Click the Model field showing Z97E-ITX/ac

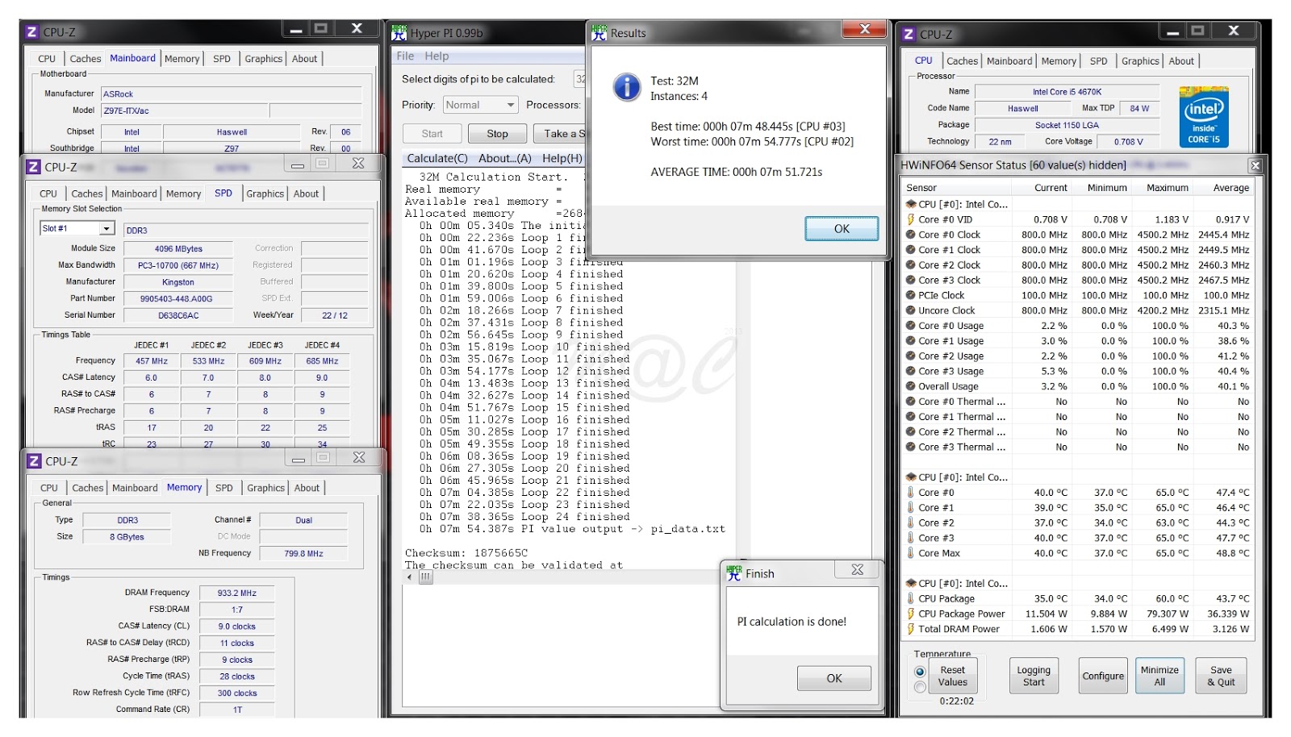[x=184, y=110]
